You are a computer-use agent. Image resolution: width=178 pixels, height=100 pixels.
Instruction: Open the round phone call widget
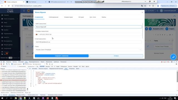click(173, 57)
